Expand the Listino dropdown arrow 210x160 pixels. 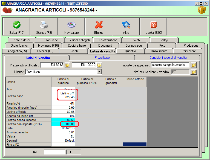tap(99, 72)
